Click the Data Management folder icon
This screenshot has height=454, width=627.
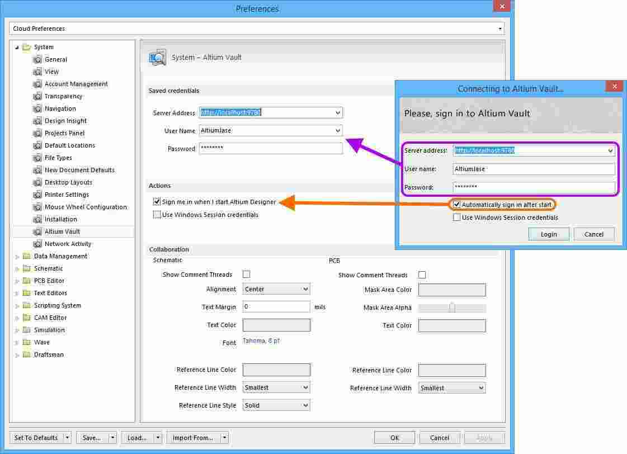[x=26, y=256]
